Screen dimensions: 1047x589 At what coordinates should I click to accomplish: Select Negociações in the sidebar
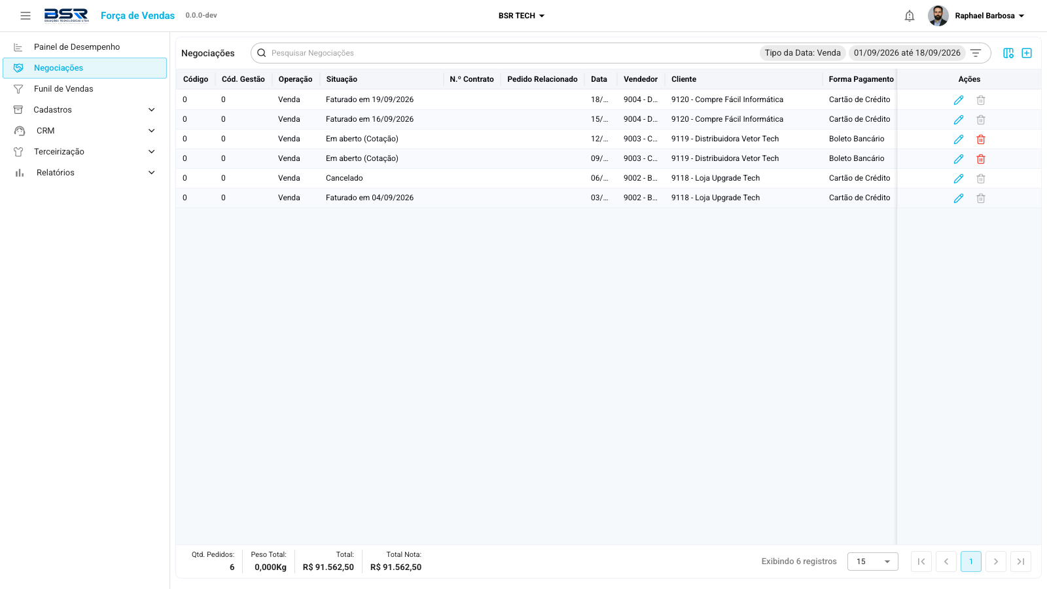85,68
